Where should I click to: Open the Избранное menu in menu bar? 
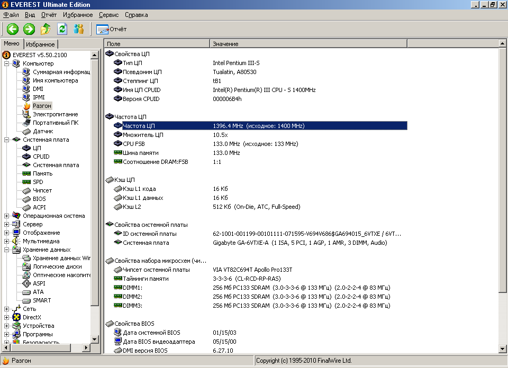pyautogui.click(x=77, y=15)
